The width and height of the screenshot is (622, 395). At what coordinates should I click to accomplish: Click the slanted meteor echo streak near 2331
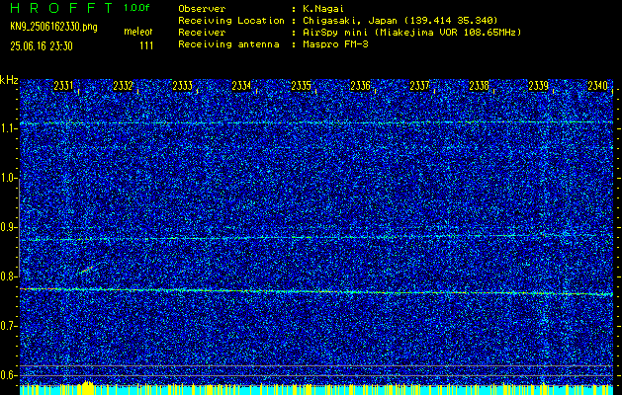[x=87, y=270]
